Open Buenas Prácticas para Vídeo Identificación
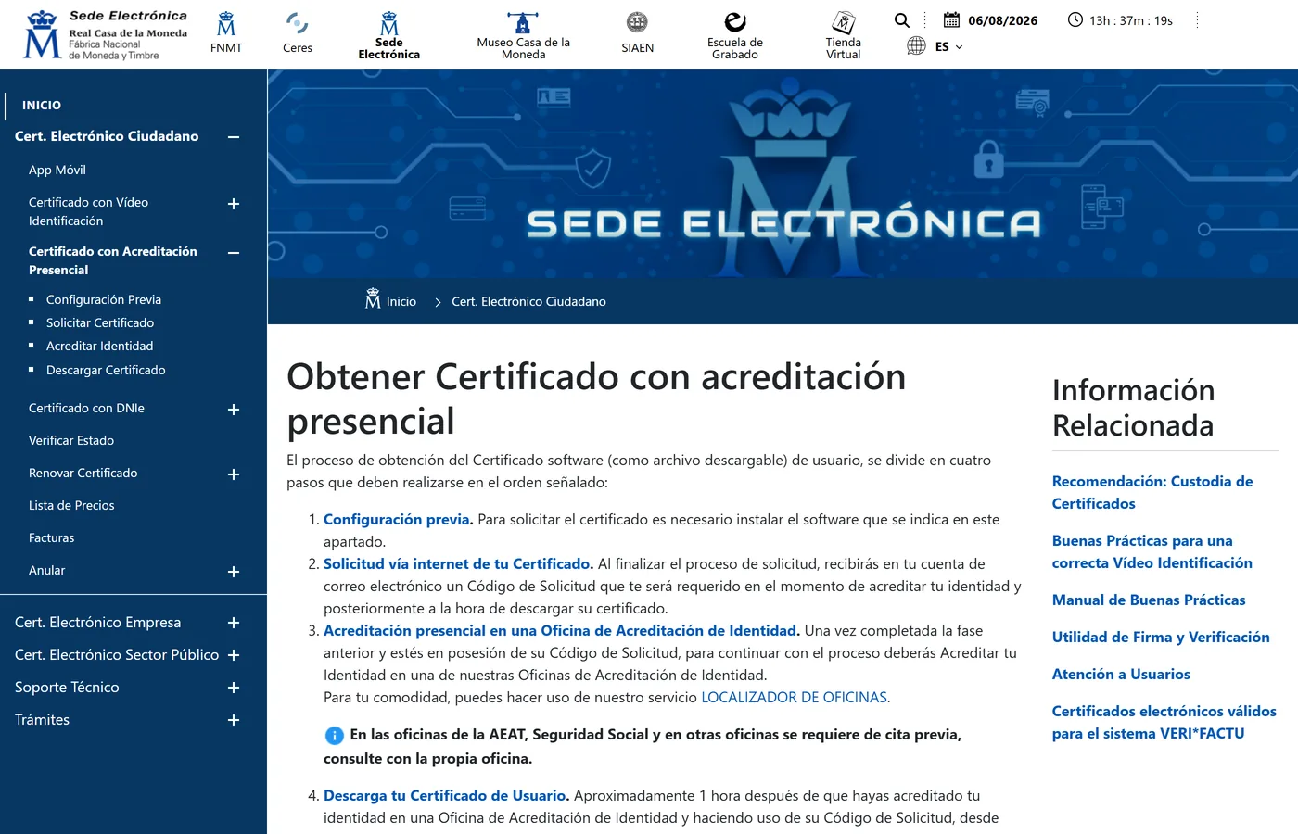This screenshot has width=1298, height=834. 1152,552
